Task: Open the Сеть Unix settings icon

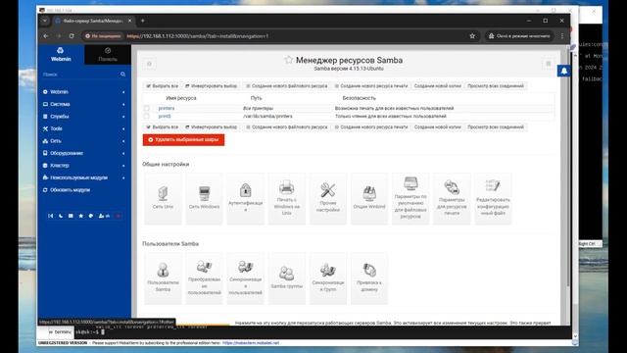Action: click(163, 198)
